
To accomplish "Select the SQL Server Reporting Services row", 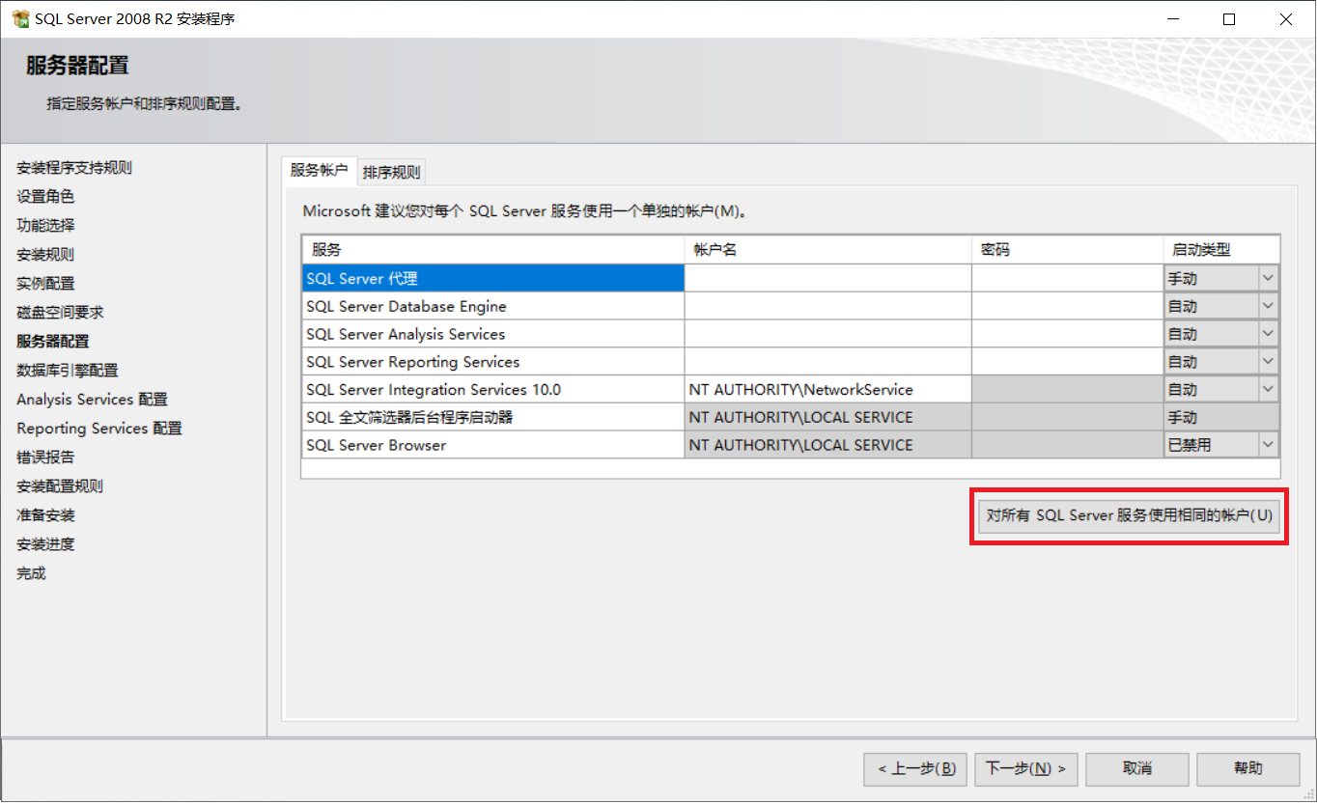I will [x=493, y=362].
